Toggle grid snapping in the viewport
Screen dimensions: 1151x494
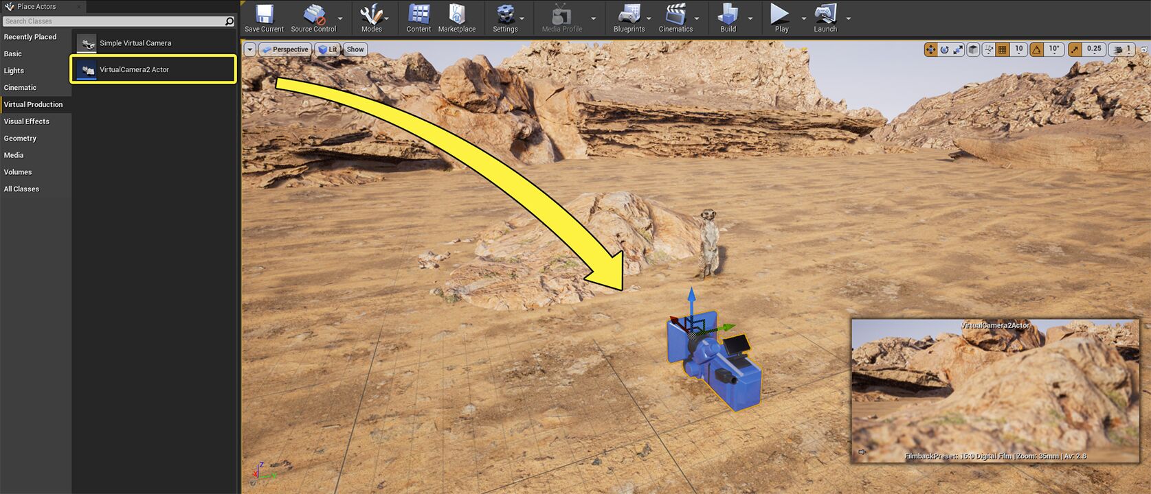click(x=1003, y=49)
